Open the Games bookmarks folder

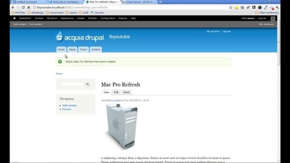[x=72, y=13]
